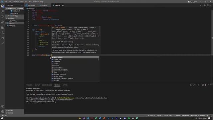This screenshot has height=120, width=213.
Task: Select client.py in the folder tree
Action: [x=15, y=23]
